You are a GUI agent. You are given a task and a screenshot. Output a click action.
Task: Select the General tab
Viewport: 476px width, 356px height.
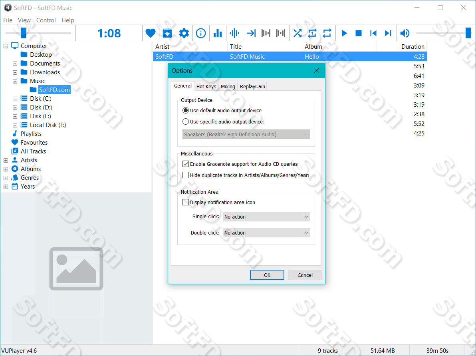pos(183,86)
